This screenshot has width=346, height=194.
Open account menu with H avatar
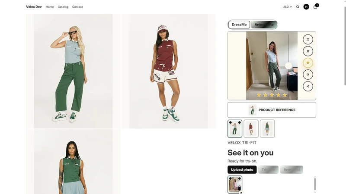point(306,7)
